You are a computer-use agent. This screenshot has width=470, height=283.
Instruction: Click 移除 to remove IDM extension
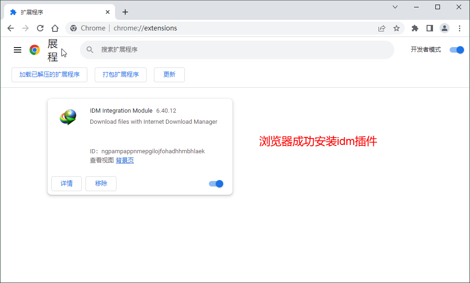[x=101, y=184]
